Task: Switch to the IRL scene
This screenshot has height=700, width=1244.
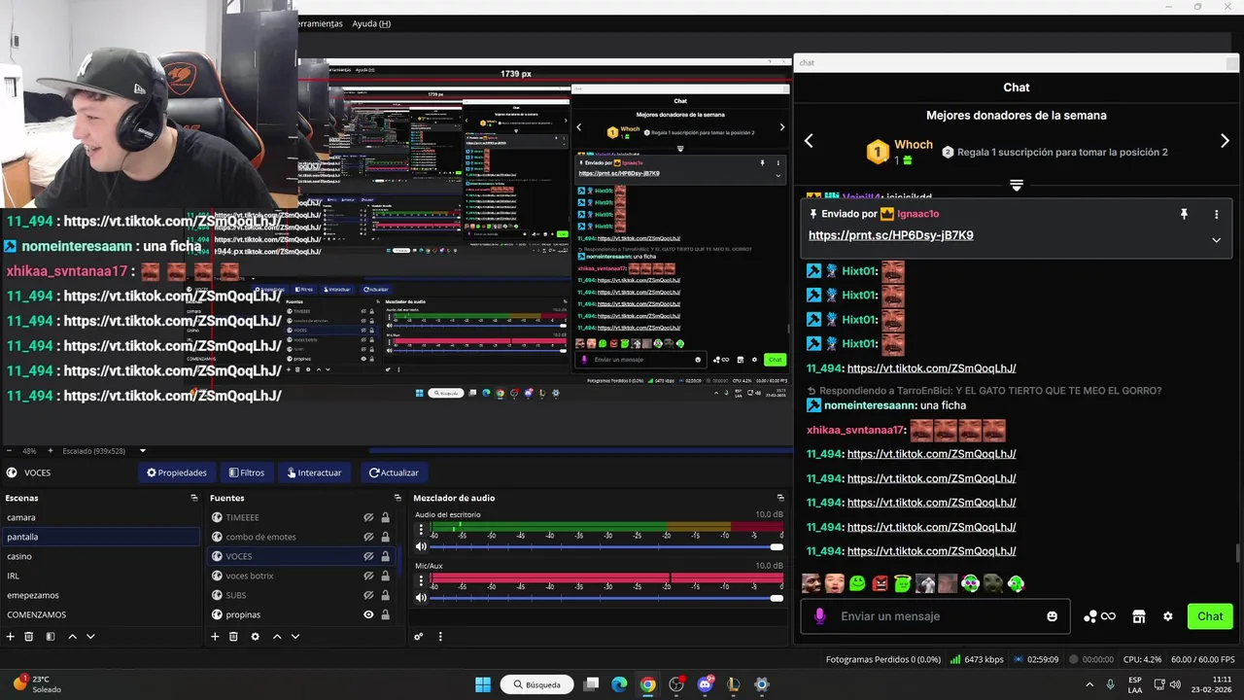Action: tap(100, 576)
